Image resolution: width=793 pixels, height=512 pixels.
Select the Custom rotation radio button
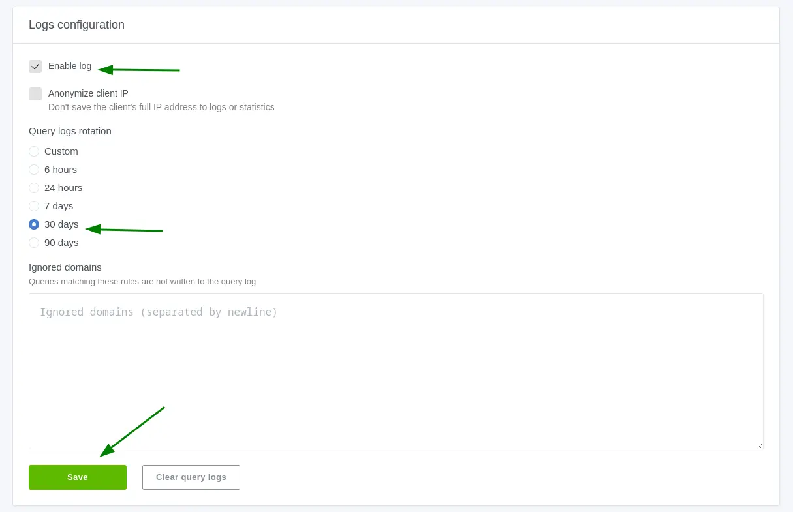tap(34, 151)
